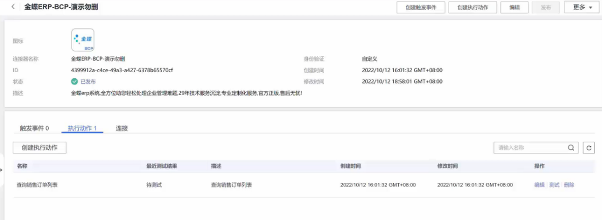
Task: Go back using the left arrow
Action: (13, 7)
